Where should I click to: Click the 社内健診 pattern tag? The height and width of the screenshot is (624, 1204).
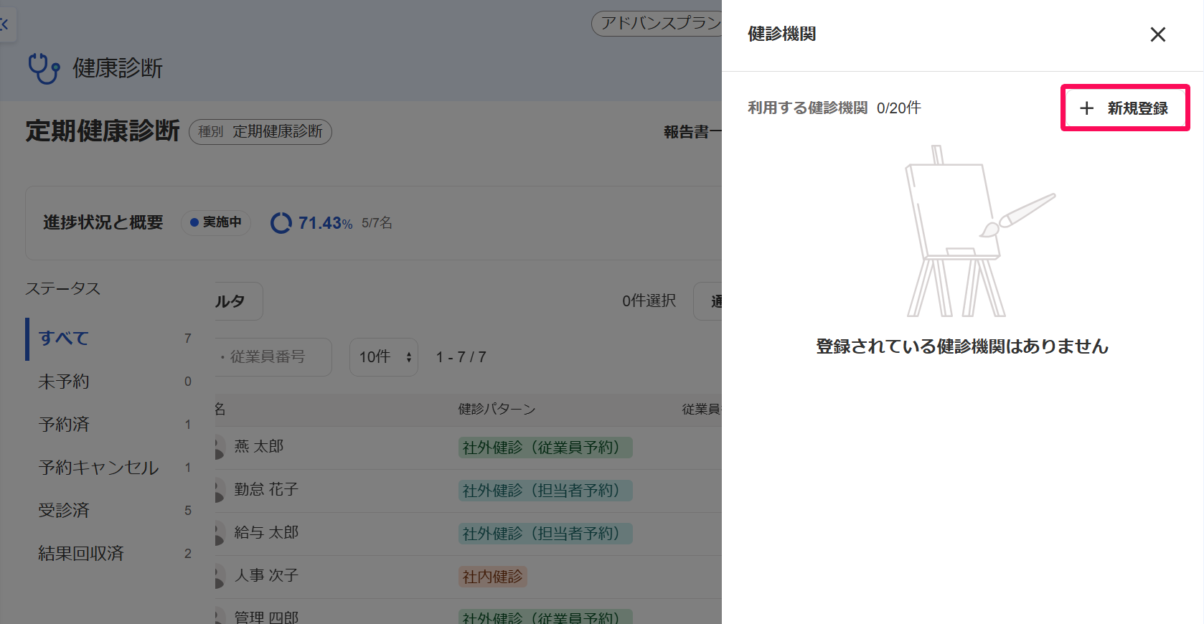click(x=493, y=577)
